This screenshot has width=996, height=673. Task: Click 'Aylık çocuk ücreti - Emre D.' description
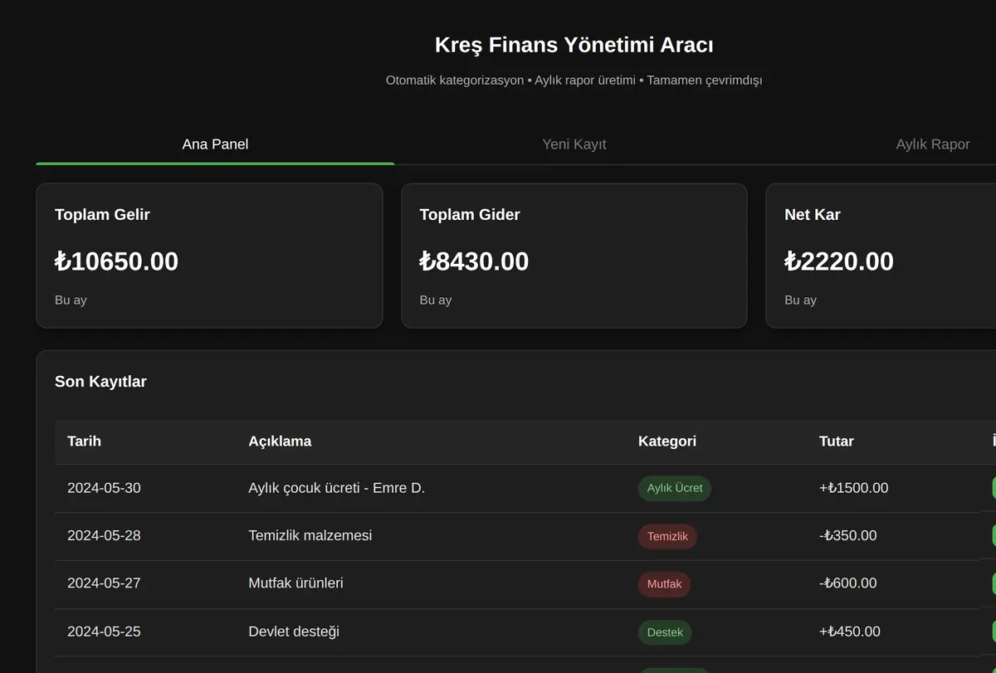[336, 488]
